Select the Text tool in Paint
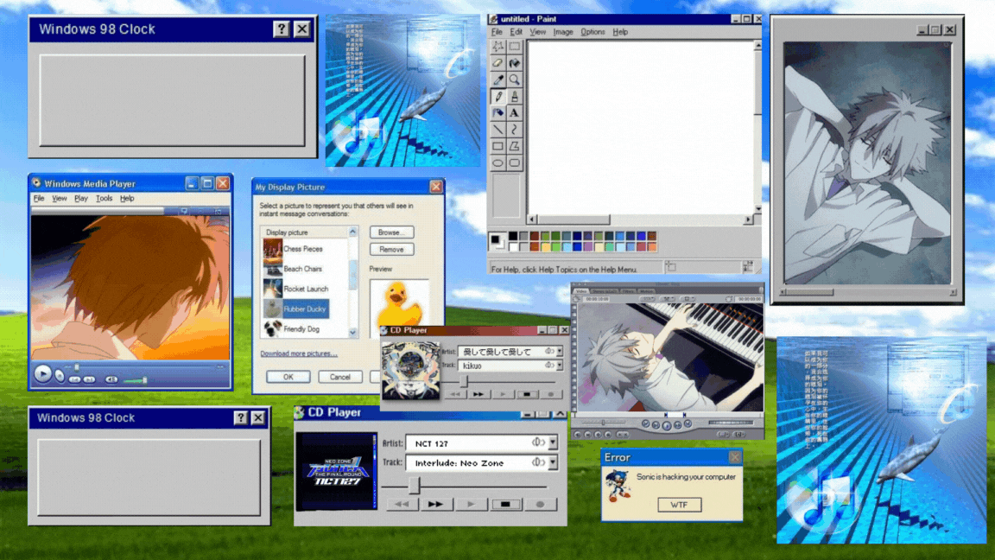The height and width of the screenshot is (560, 995). click(x=515, y=113)
